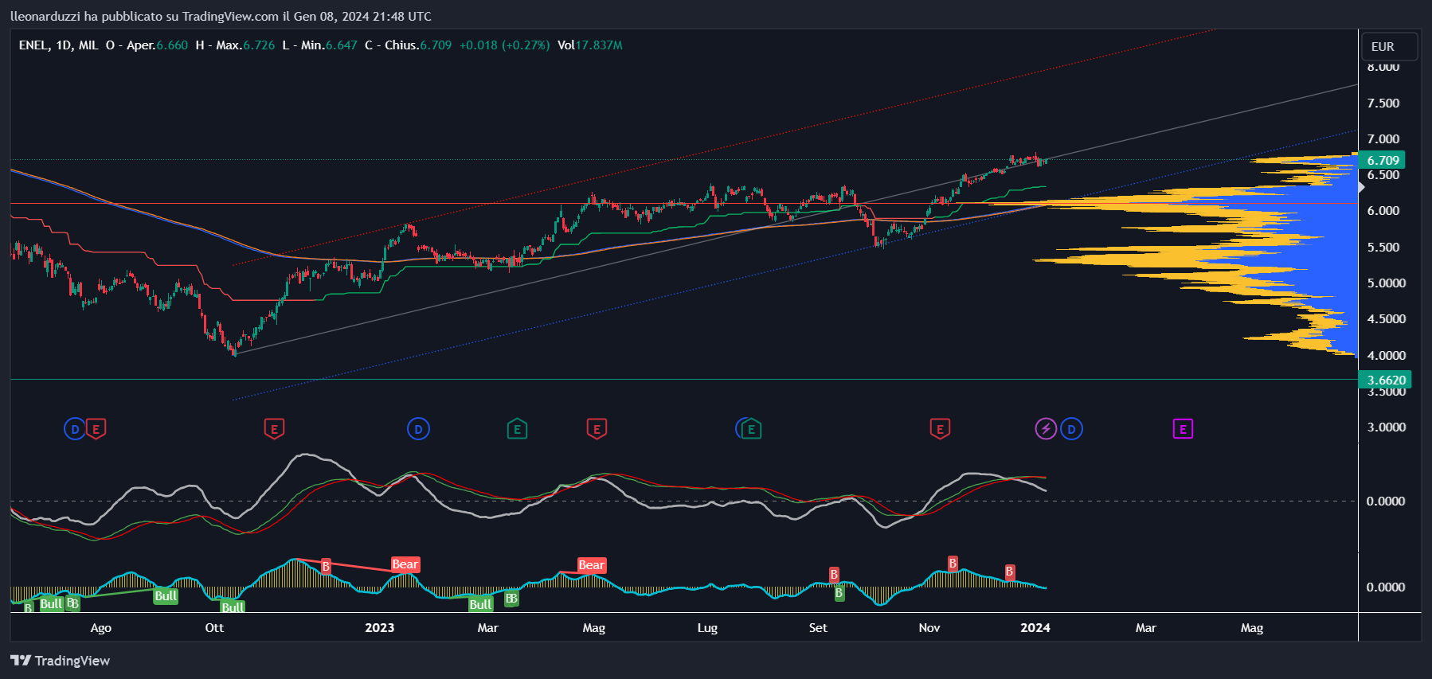Click the 5.500 price scale label
This screenshot has height=679, width=1432.
coord(1383,248)
